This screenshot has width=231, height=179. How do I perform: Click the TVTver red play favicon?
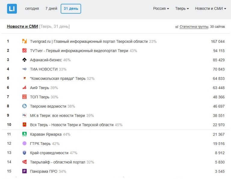(x=25, y=51)
